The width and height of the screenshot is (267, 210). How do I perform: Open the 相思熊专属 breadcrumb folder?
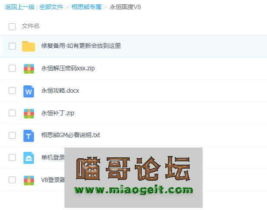click(86, 7)
